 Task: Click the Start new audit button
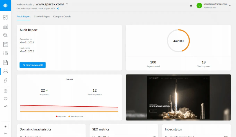(x=32, y=65)
